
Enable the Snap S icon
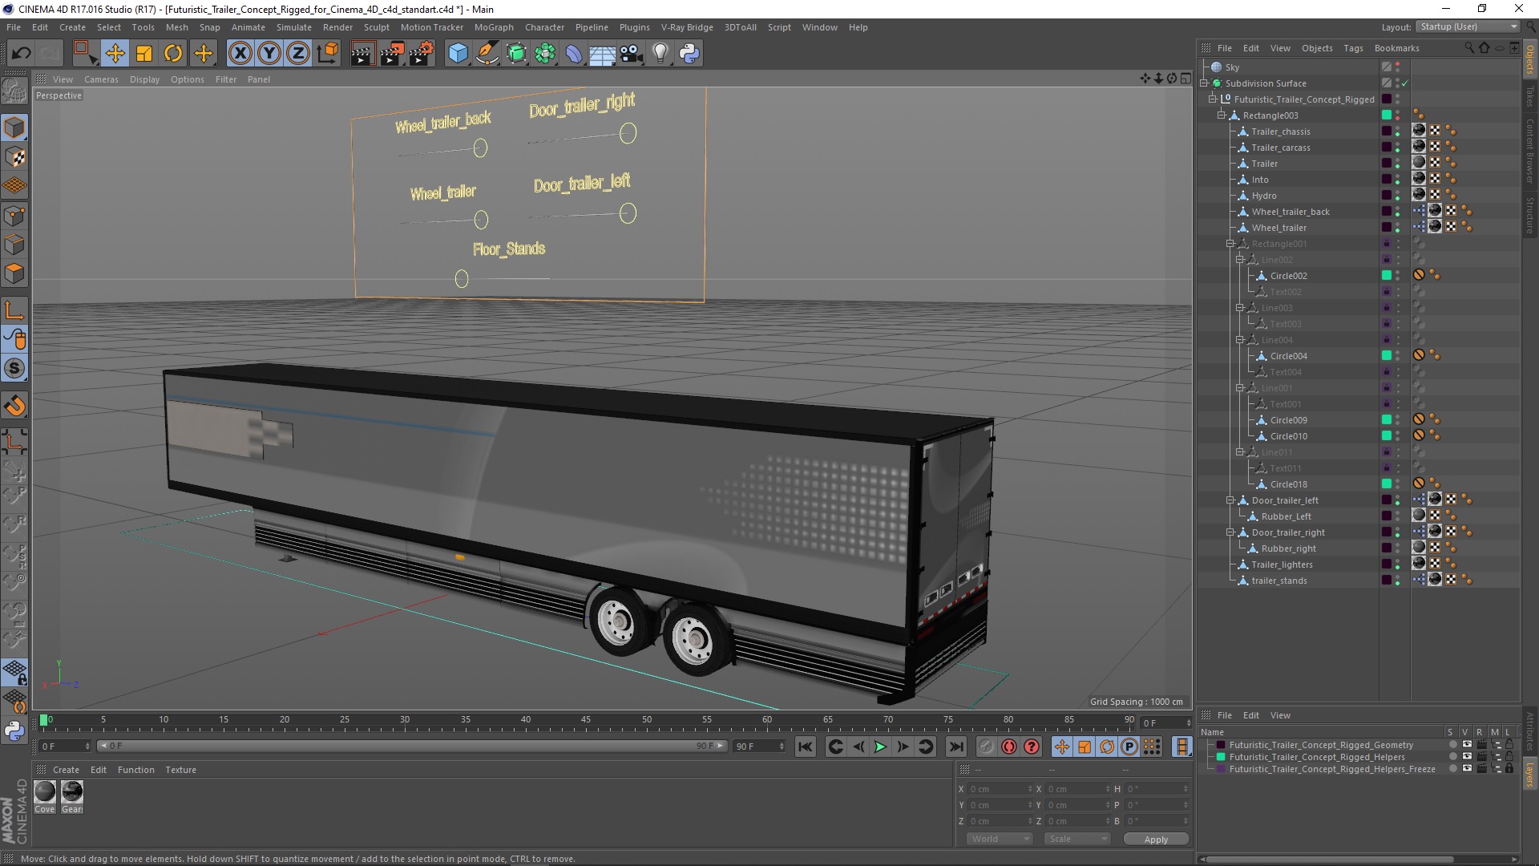[x=14, y=368]
